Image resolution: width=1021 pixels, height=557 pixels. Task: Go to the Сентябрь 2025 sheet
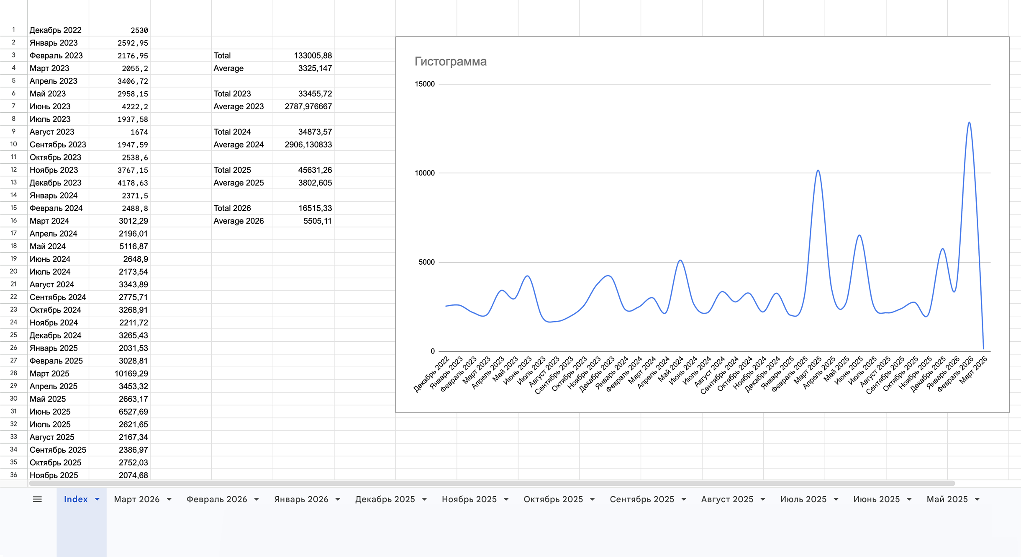point(641,499)
